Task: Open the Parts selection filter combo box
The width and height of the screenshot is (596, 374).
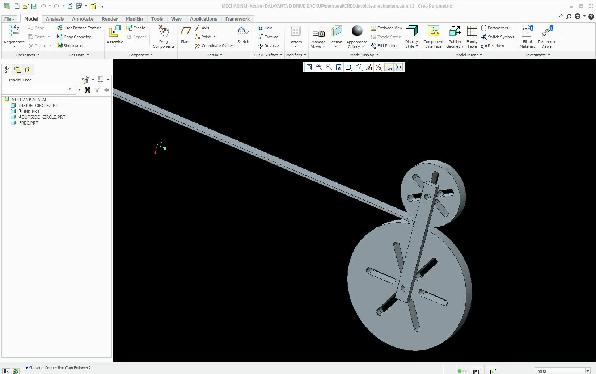Action: coord(563,371)
